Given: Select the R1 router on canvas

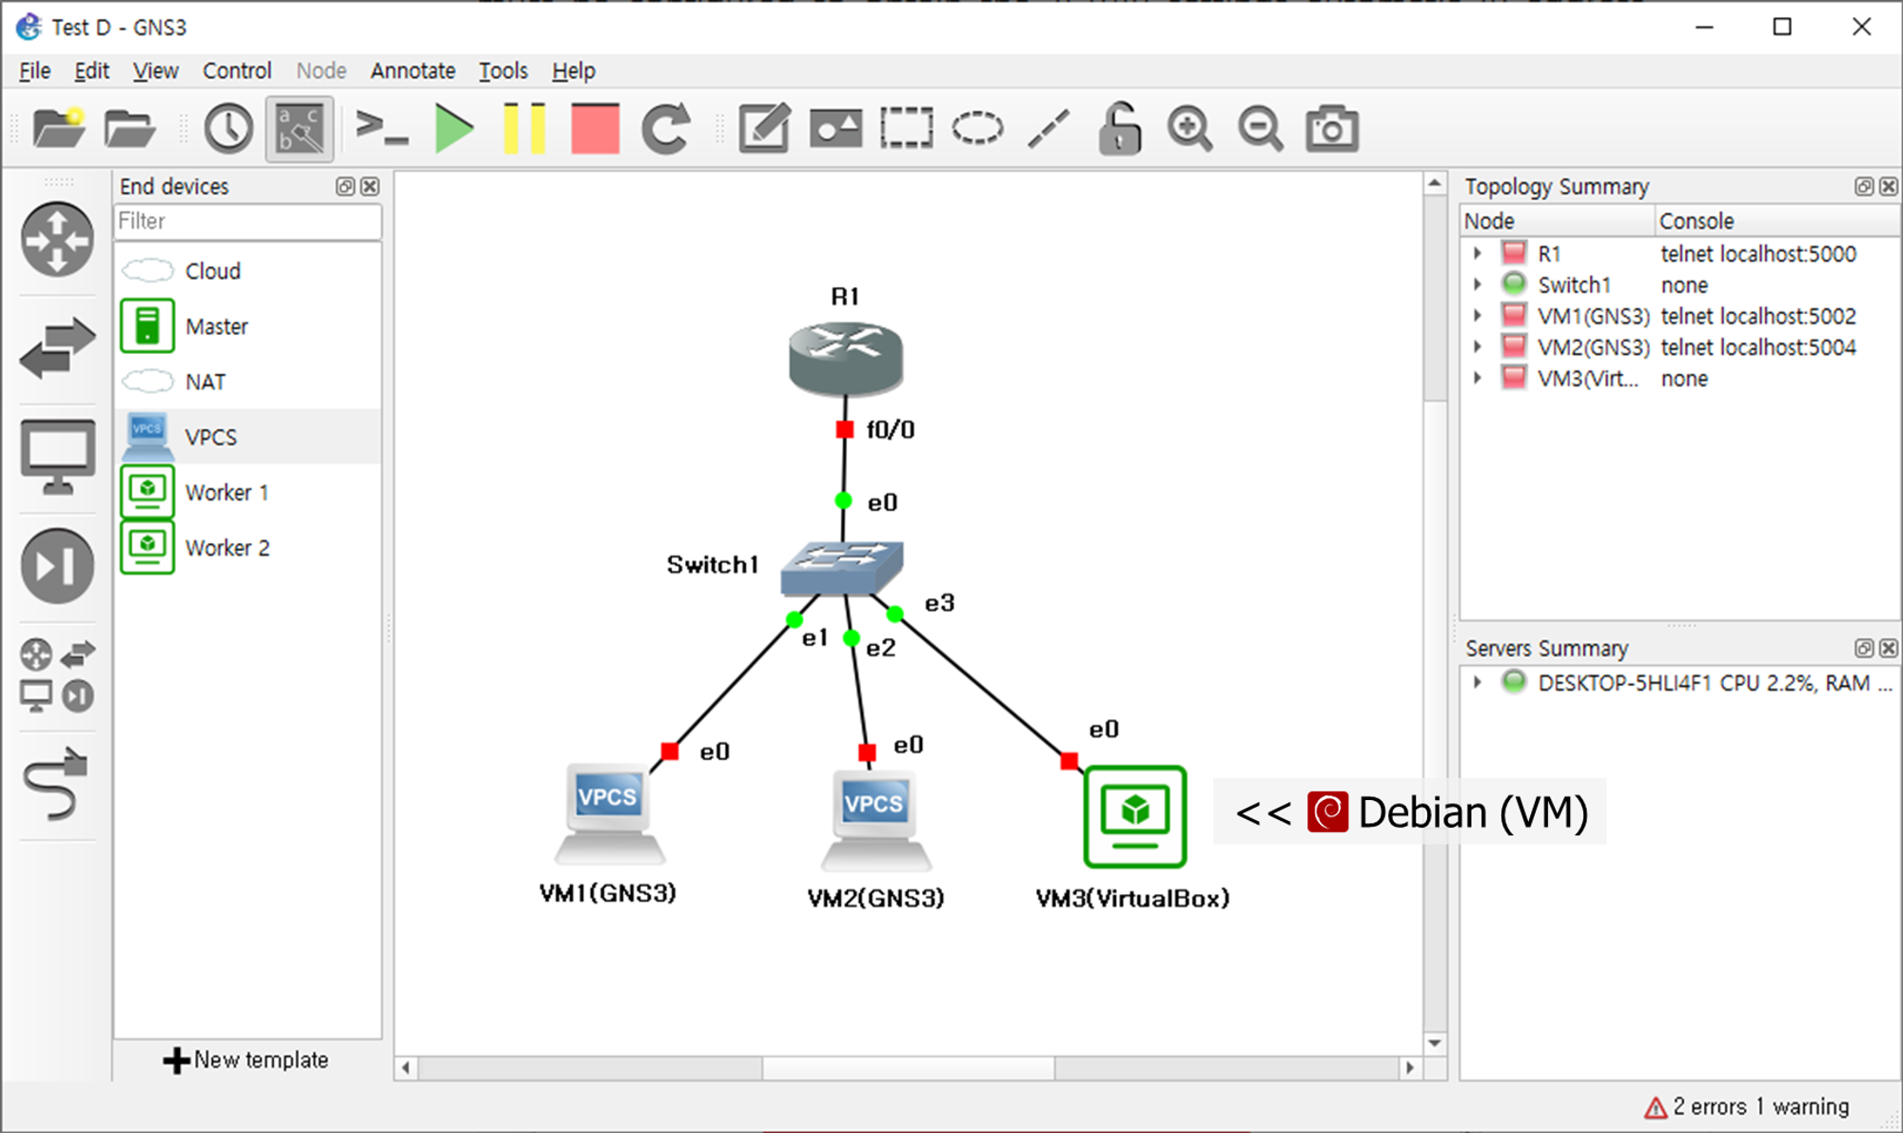Looking at the screenshot, I should tap(845, 358).
